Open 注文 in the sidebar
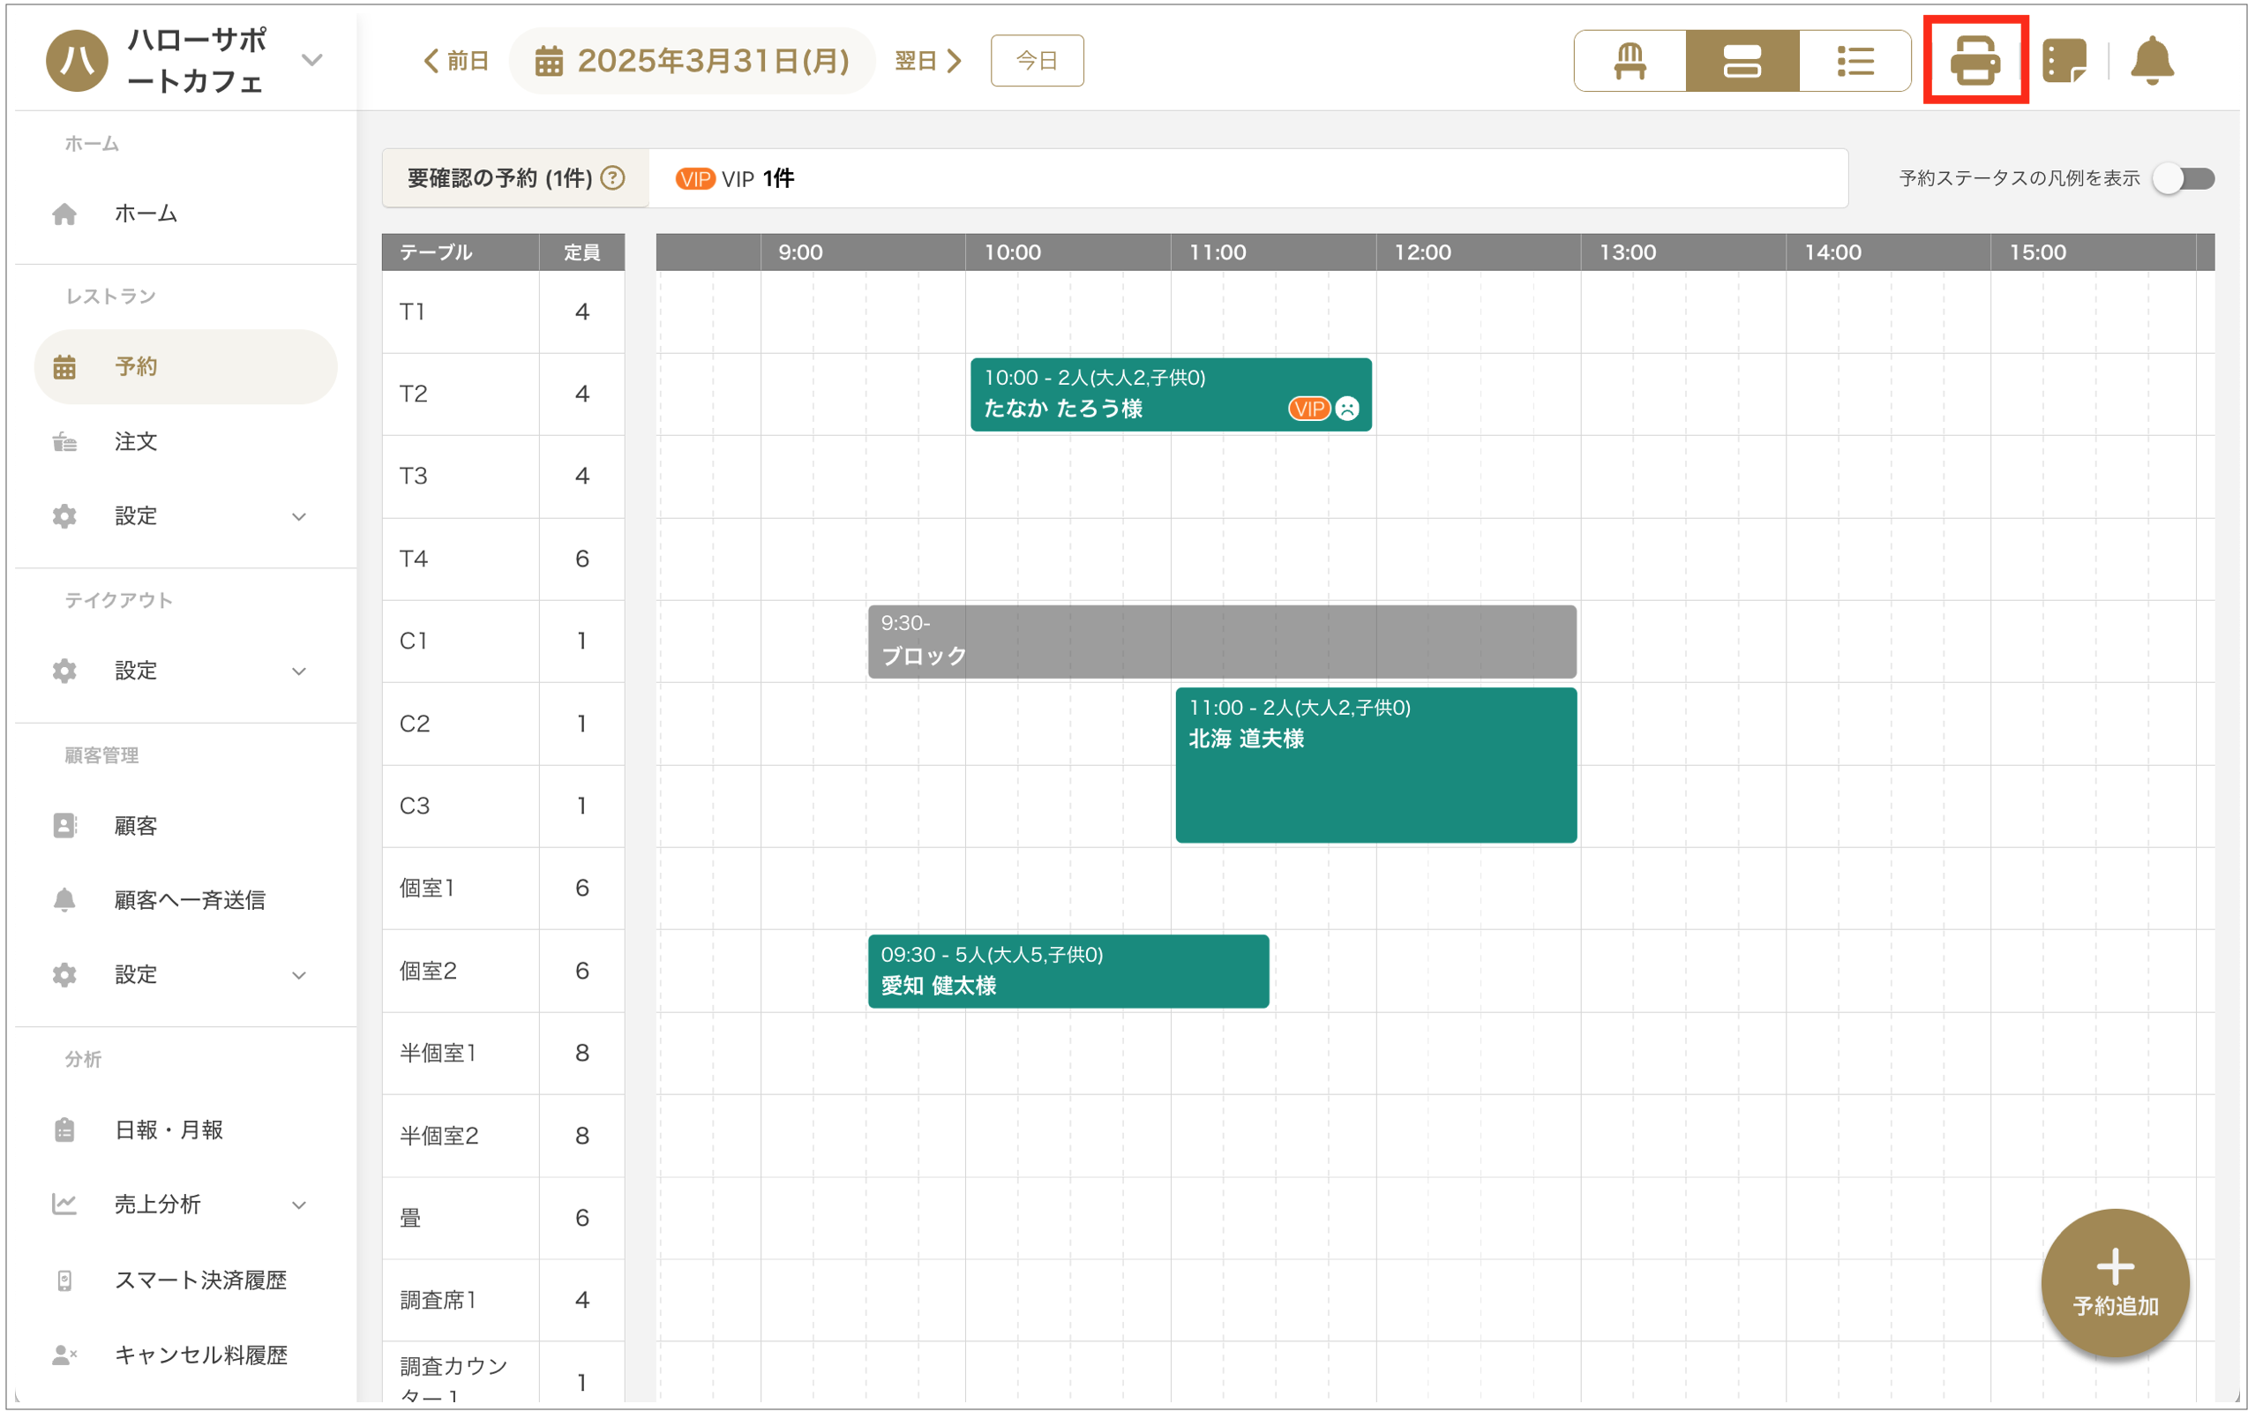 pyautogui.click(x=135, y=441)
